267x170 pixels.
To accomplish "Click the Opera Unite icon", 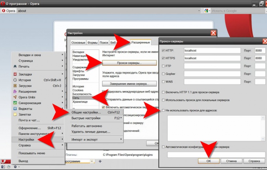I will (15, 97).
